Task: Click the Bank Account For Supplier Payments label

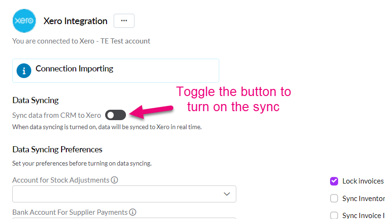Action: (x=70, y=212)
